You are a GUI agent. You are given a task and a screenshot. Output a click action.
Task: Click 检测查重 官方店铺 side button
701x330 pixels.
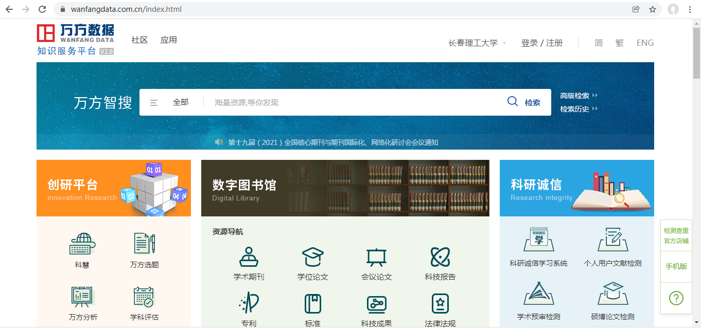[676, 236]
